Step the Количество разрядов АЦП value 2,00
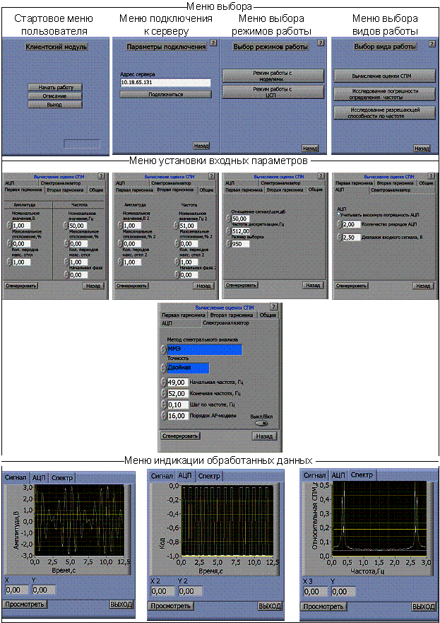The width and height of the screenshot is (440, 623). pos(339,224)
